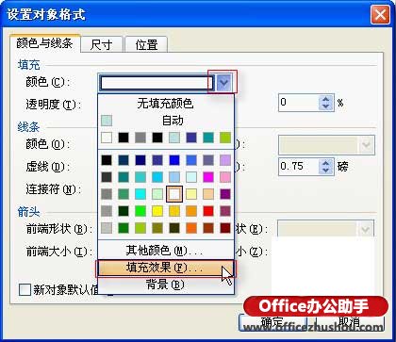Increase 透明度 percentage with up arrow
396x342 pixels.
click(x=326, y=99)
